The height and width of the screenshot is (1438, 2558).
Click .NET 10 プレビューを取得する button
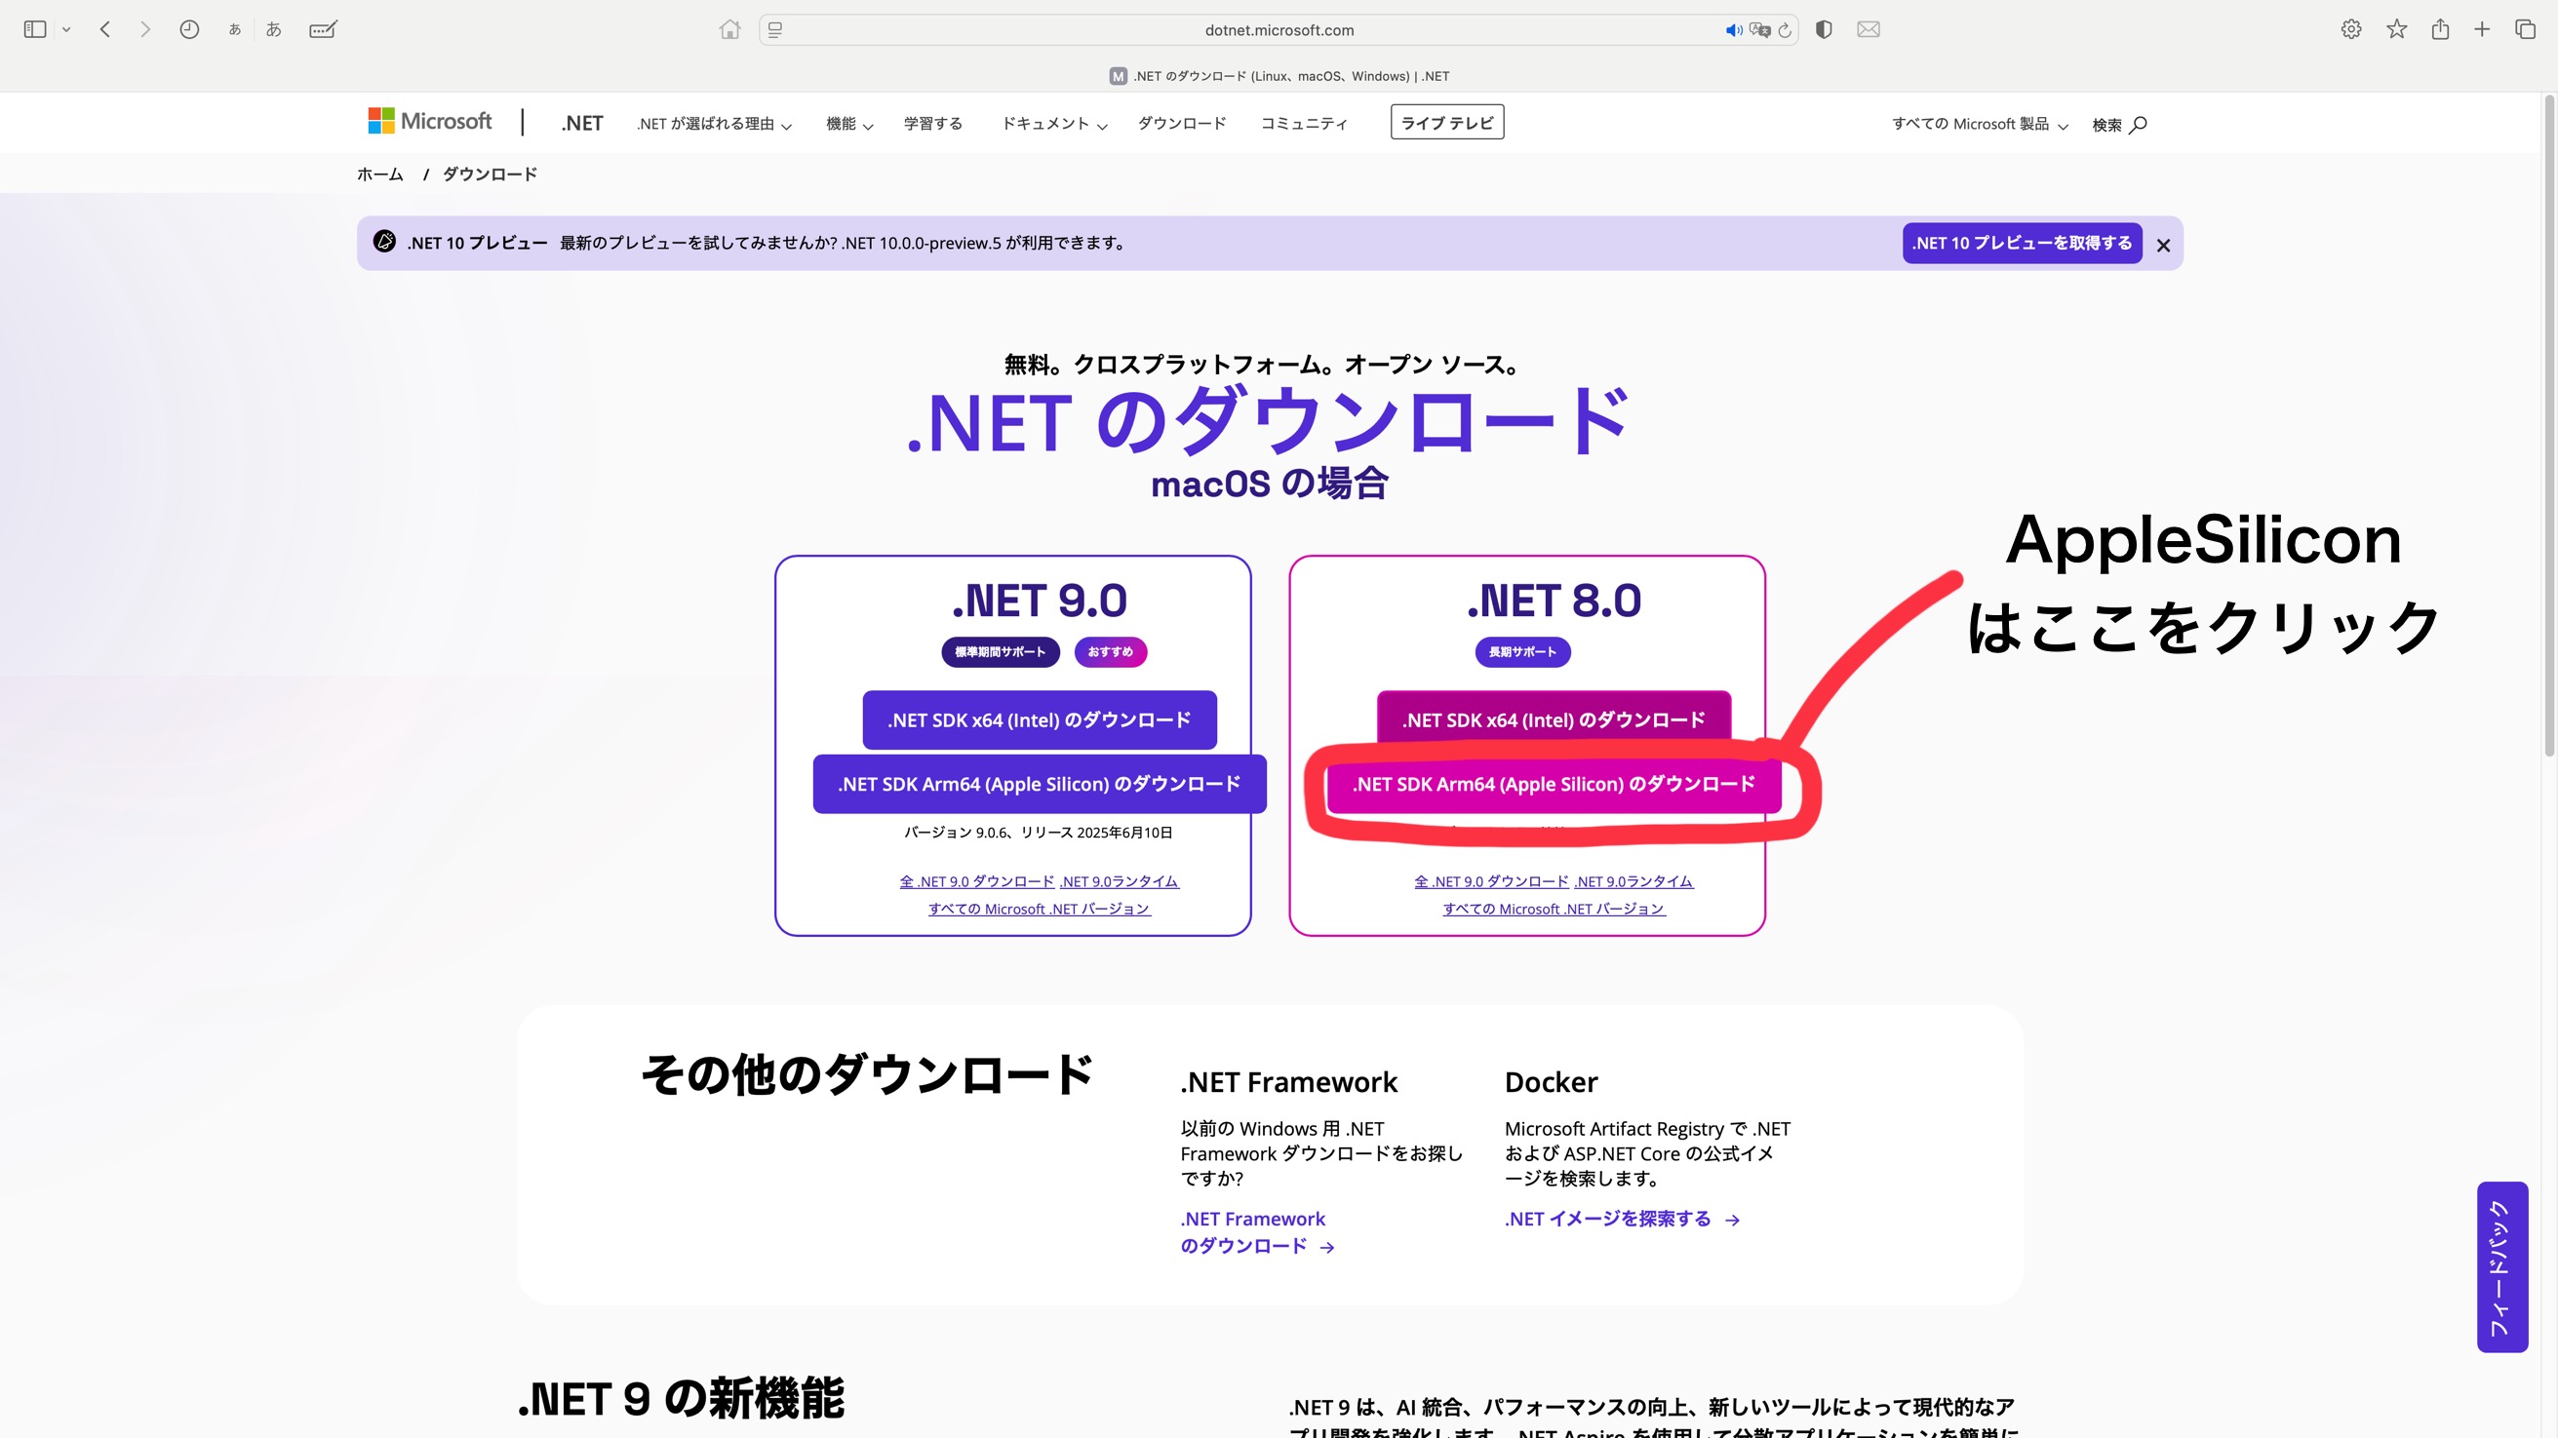(x=2022, y=243)
